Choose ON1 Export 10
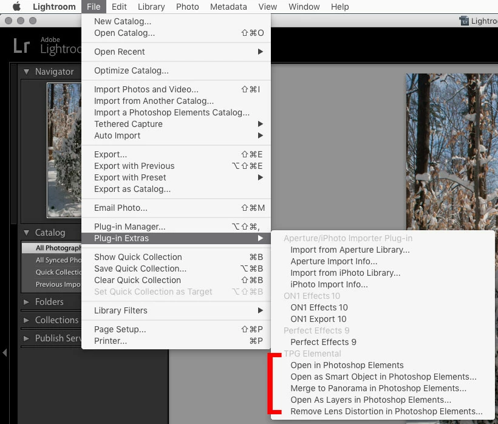 pyautogui.click(x=383, y=319)
